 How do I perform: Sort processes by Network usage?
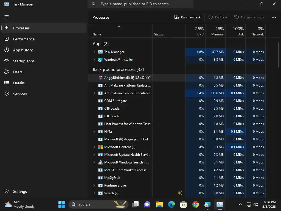(x=255, y=31)
